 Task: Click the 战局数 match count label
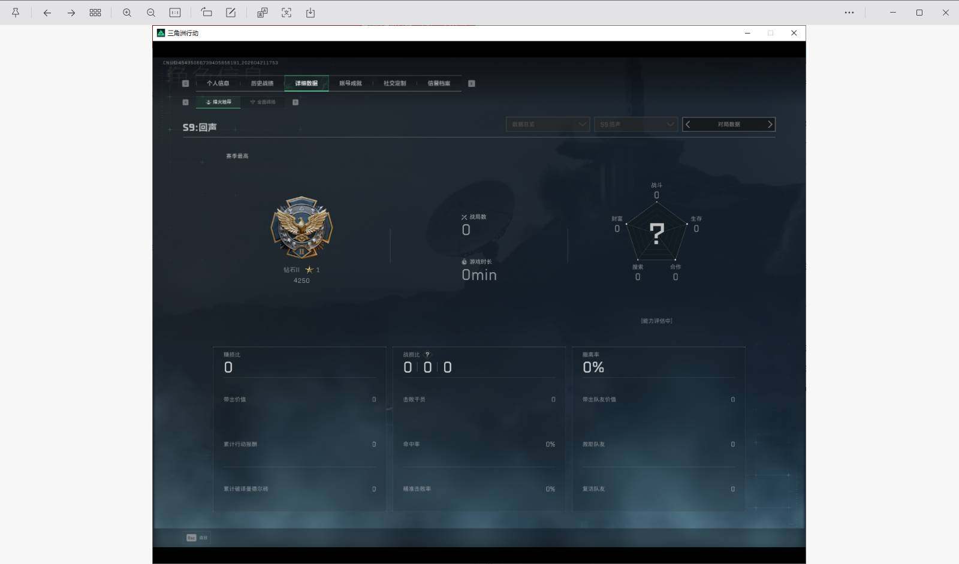pos(474,217)
